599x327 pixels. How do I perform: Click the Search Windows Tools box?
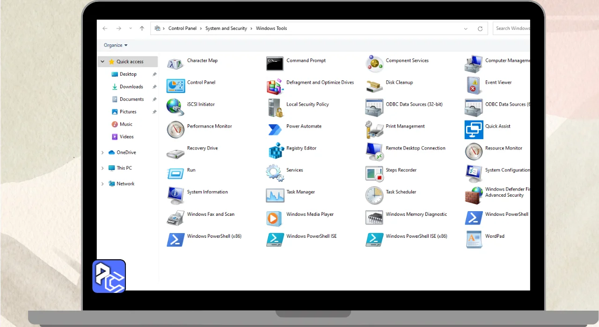(512, 28)
